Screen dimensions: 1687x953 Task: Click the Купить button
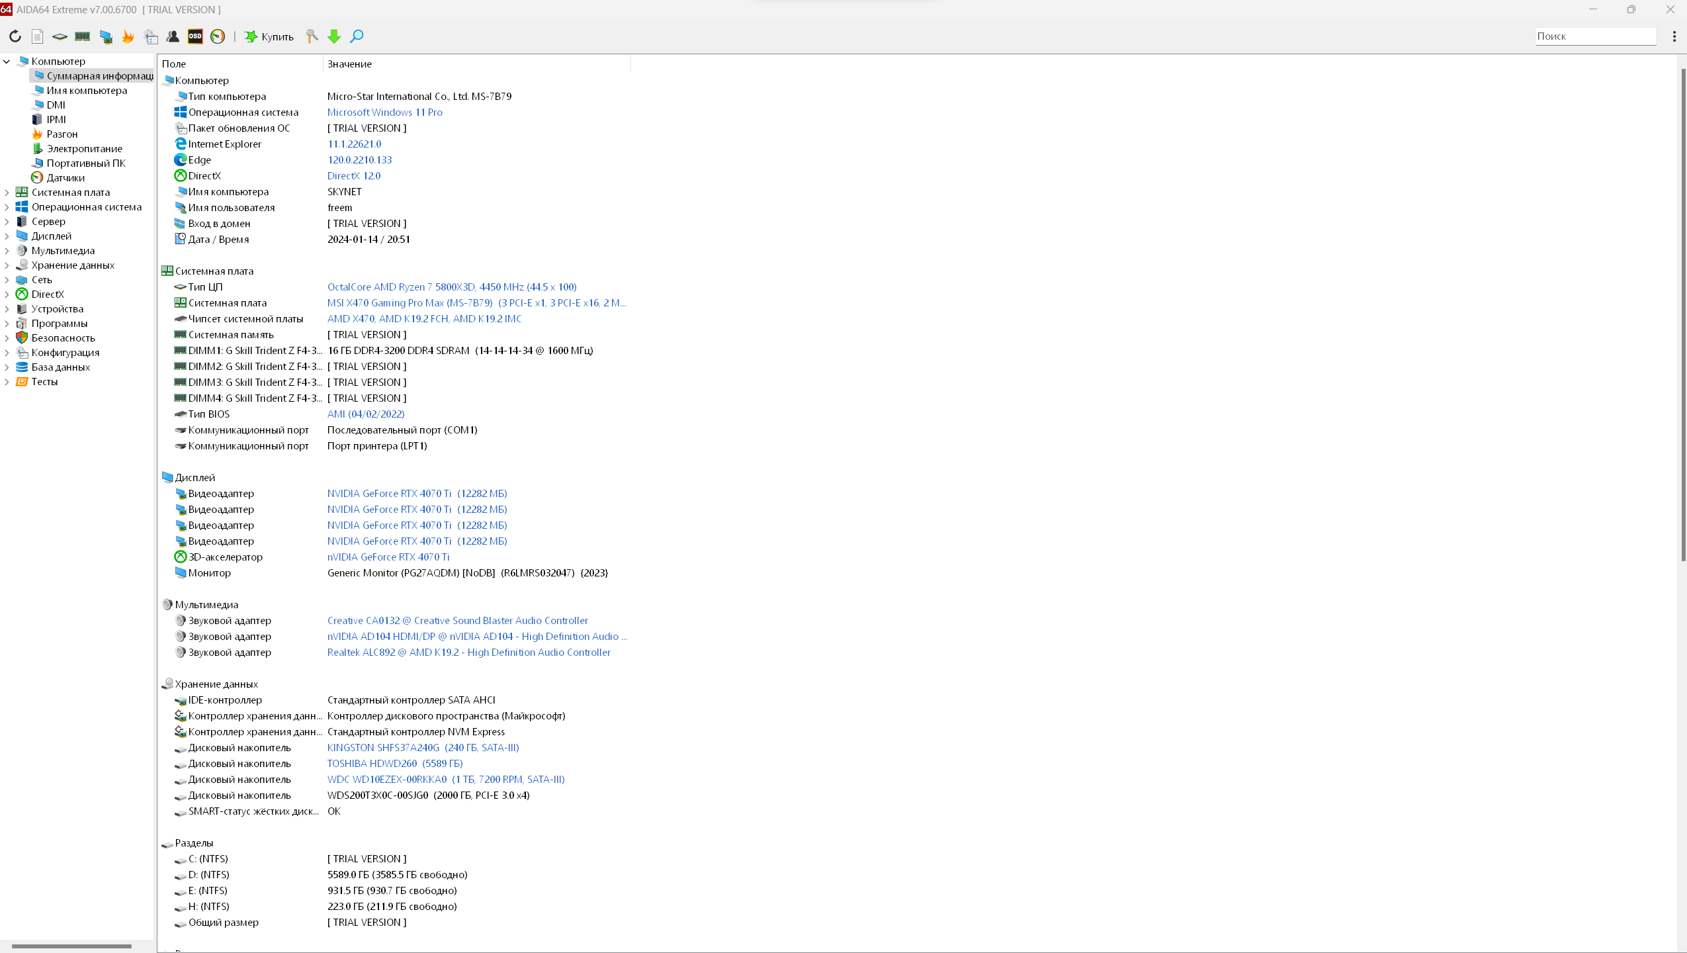tap(269, 36)
